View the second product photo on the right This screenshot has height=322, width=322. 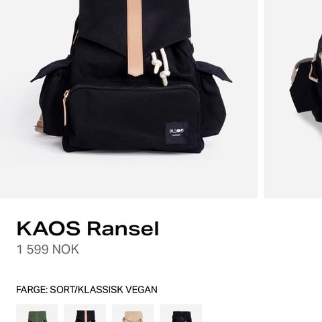(x=293, y=99)
